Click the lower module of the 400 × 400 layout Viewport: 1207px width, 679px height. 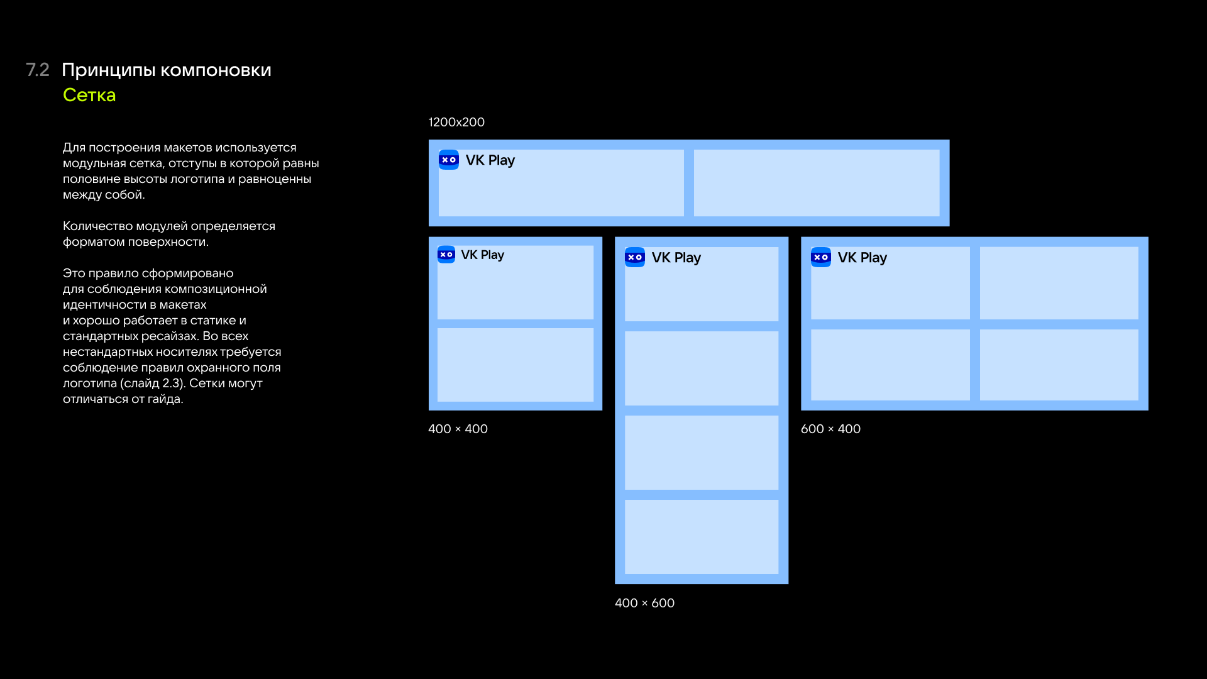[x=515, y=365]
